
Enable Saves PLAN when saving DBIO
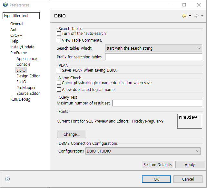click(59, 70)
